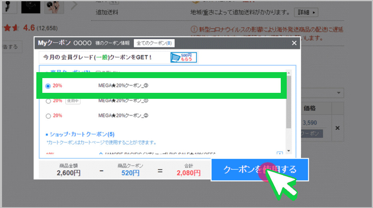Click the warning icon beside 新型コロナウイルス notice
373x208 pixels.
194,29
